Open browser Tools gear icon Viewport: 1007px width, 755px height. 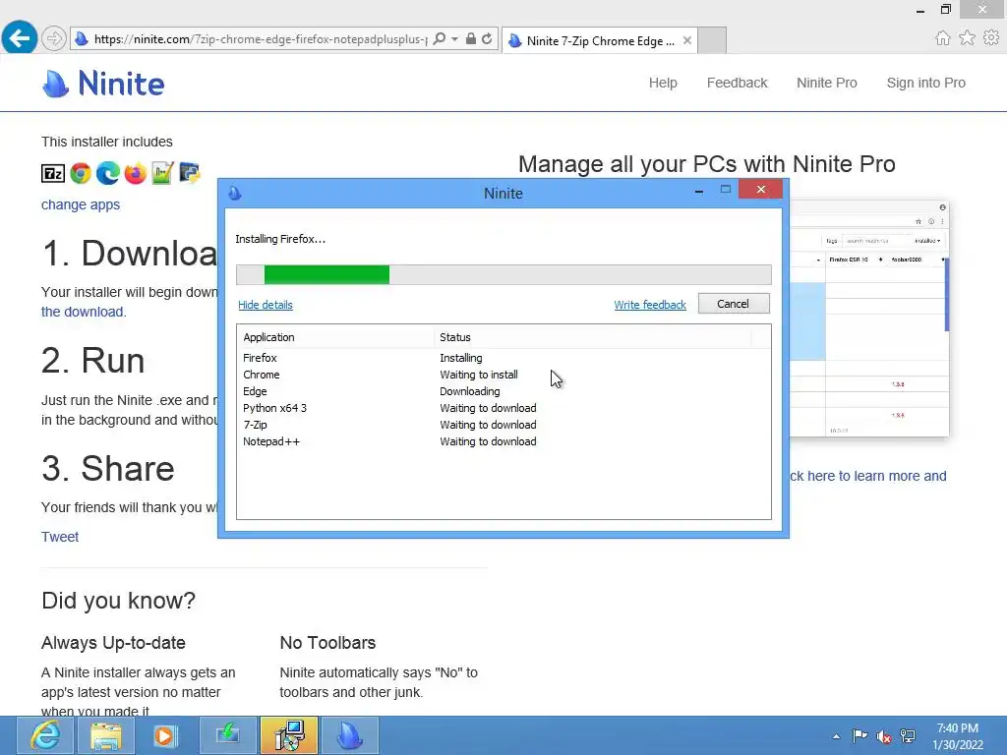pos(991,38)
